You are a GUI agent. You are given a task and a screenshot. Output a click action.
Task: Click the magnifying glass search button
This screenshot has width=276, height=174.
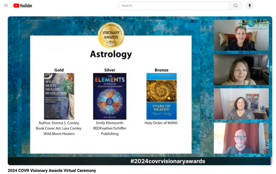(x=236, y=6)
